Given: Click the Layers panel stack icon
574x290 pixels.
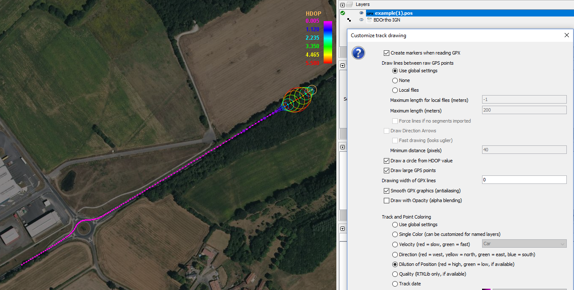Looking at the screenshot, I should coord(350,4).
